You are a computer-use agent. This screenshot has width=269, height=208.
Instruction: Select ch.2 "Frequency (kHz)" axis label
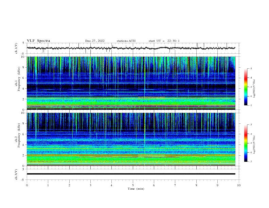click(x=19, y=135)
